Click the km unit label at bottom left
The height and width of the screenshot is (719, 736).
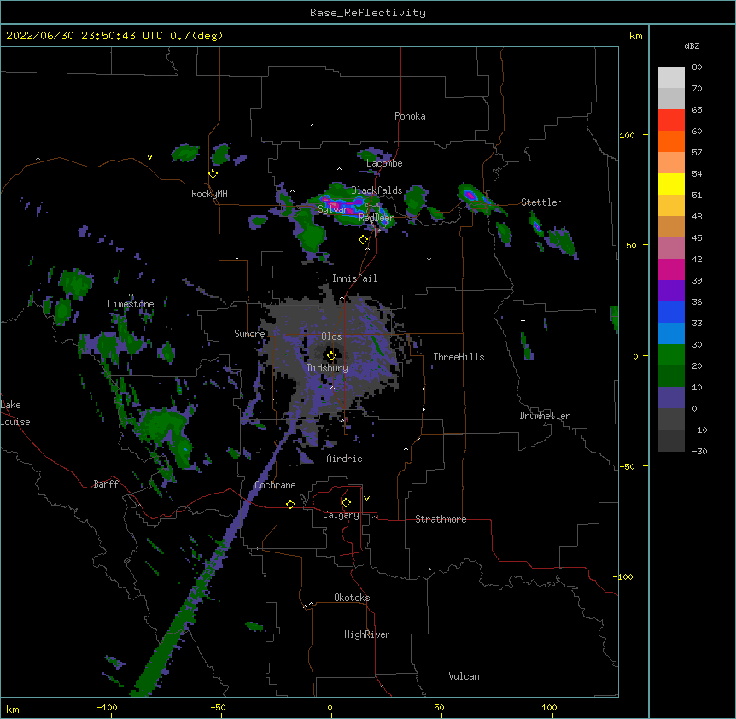pyautogui.click(x=13, y=710)
